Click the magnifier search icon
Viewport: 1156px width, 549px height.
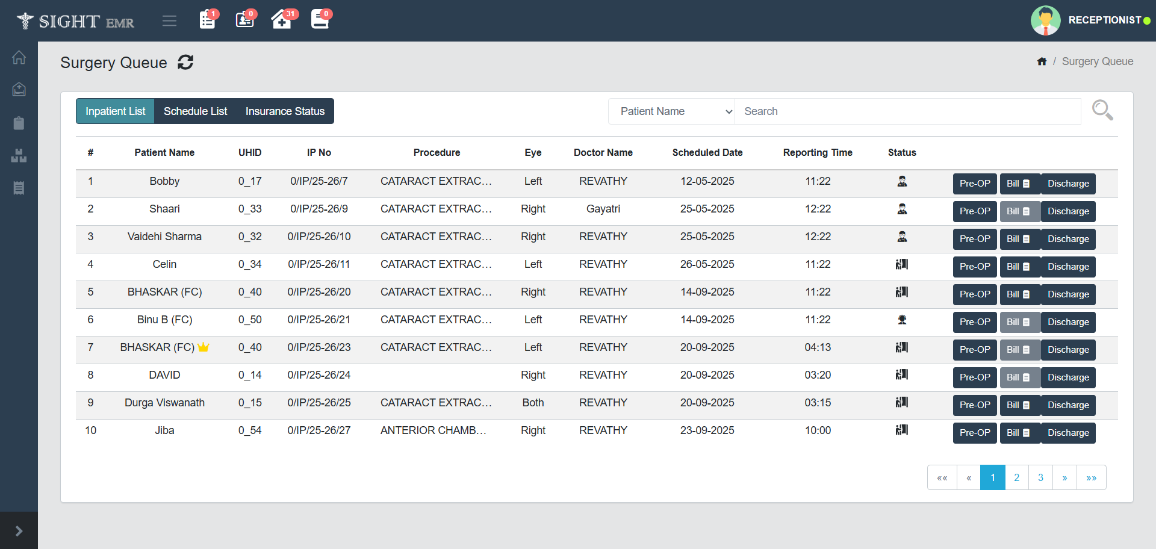click(x=1102, y=110)
